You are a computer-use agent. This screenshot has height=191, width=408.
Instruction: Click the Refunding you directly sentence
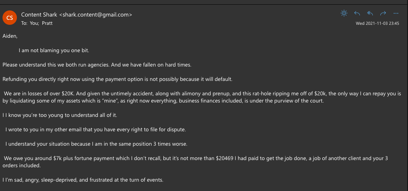pos(117,79)
